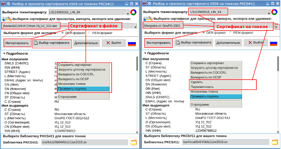281x149 pixels.
Task: Click the Russian flag icon in left window
Action: coord(132,43)
